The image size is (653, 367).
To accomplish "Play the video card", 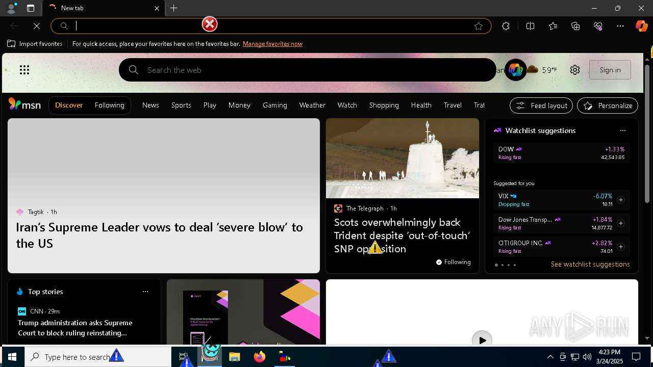I will [x=482, y=340].
